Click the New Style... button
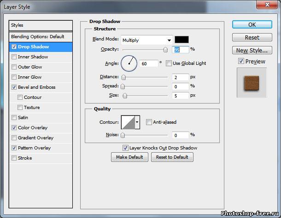 coord(252,51)
